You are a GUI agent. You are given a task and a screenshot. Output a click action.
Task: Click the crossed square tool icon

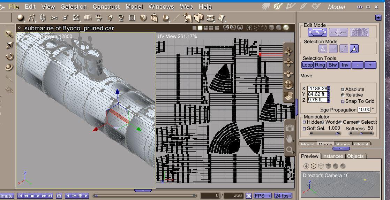tap(132, 18)
